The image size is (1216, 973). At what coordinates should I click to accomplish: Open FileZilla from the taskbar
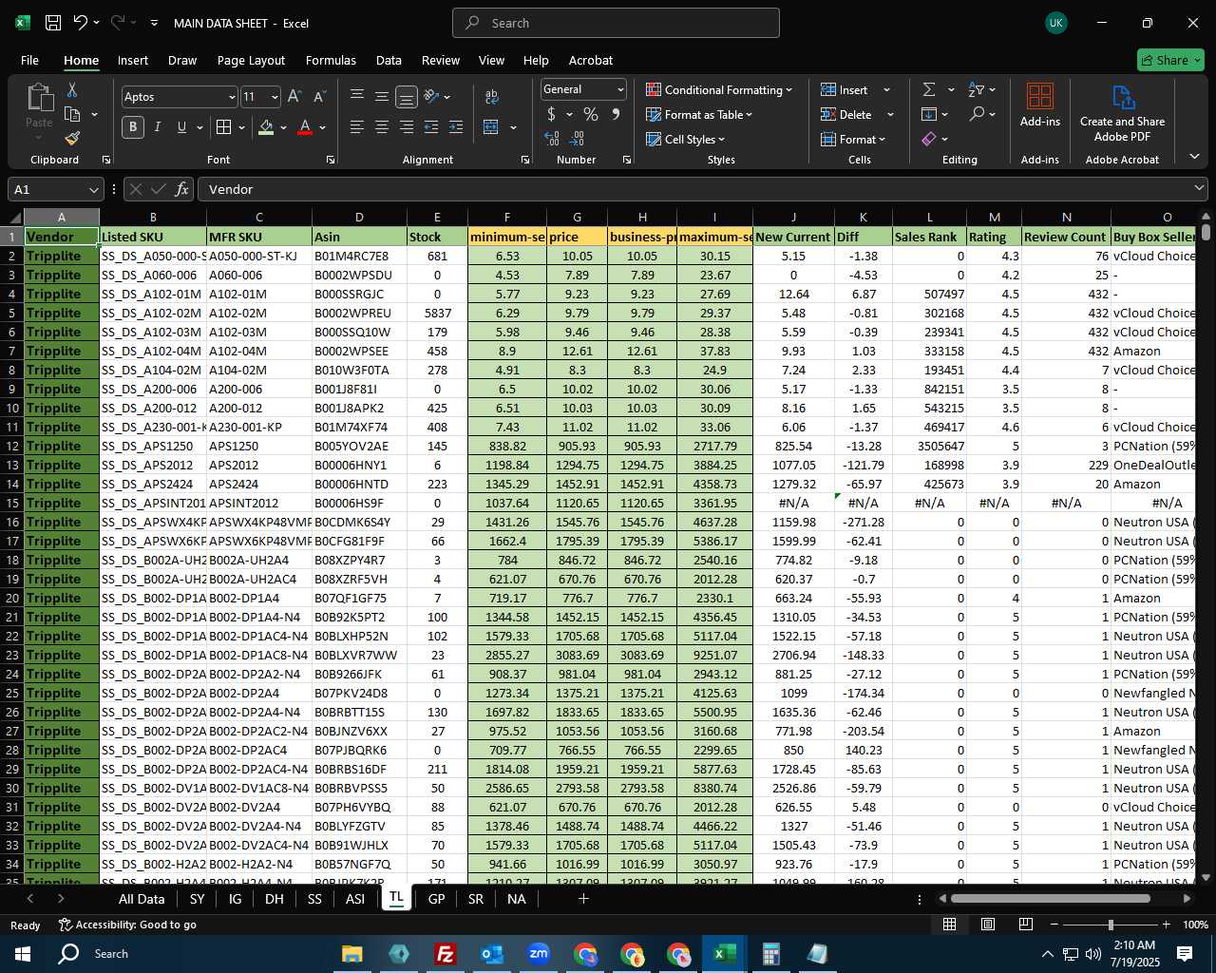point(446,953)
